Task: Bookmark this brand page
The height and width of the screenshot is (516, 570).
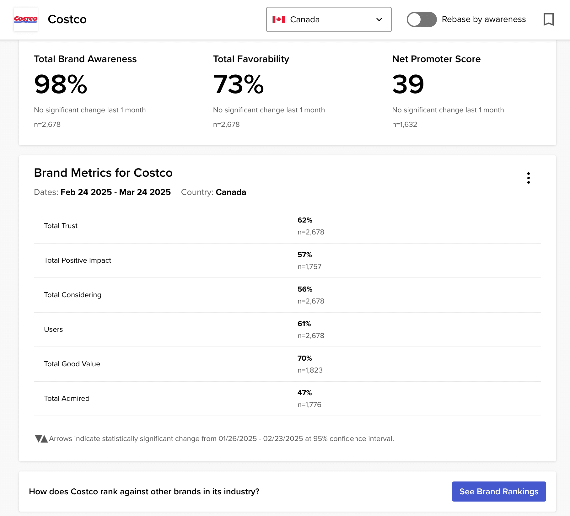Action: pos(548,19)
